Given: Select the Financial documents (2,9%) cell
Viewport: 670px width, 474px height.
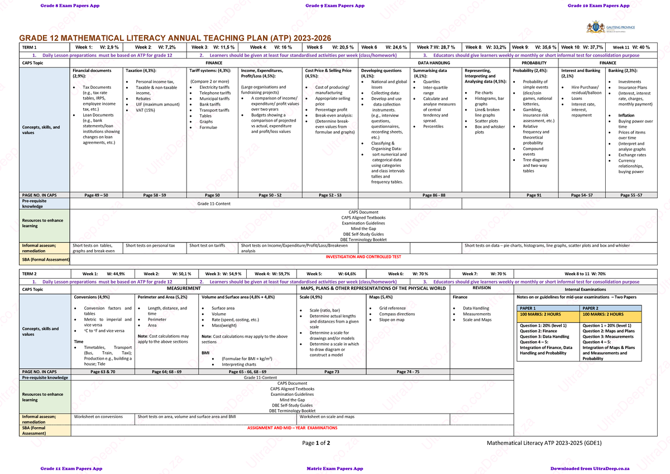Looking at the screenshot, I should point(97,130).
